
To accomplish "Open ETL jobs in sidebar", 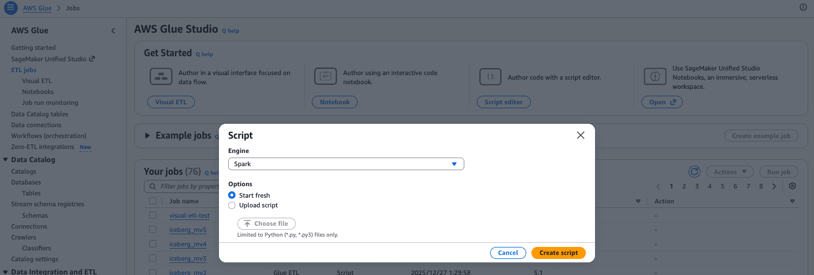I will 24,70.
